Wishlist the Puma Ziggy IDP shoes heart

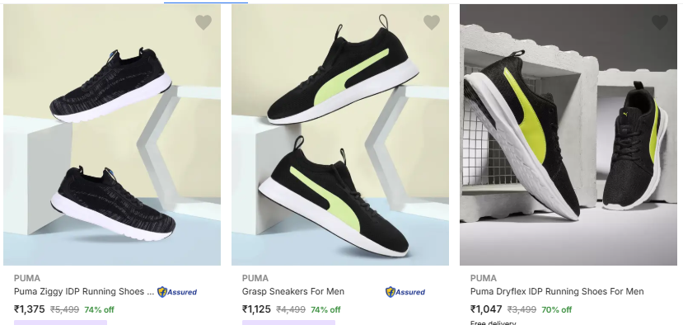coord(203,22)
